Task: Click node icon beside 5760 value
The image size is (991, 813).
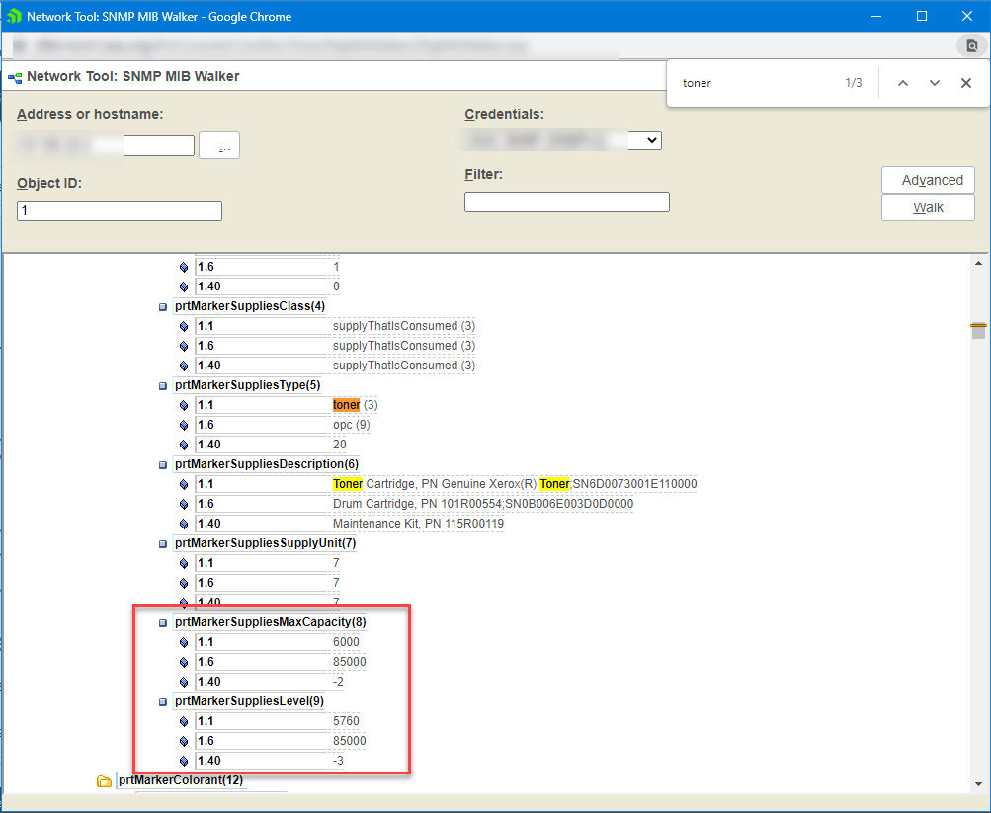Action: pyautogui.click(x=183, y=721)
